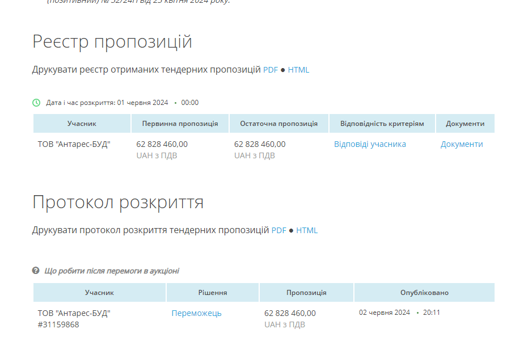Click Первинна пропозиція column header

click(180, 124)
